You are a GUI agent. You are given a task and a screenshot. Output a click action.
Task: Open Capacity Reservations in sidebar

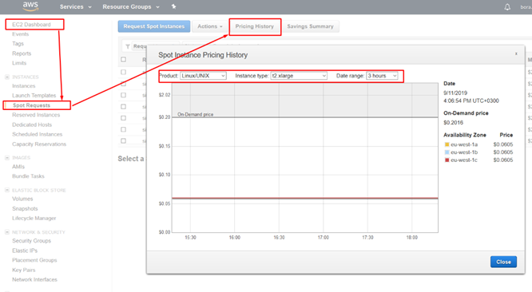(39, 144)
